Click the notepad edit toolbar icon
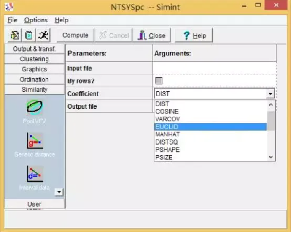 [x=29, y=35]
